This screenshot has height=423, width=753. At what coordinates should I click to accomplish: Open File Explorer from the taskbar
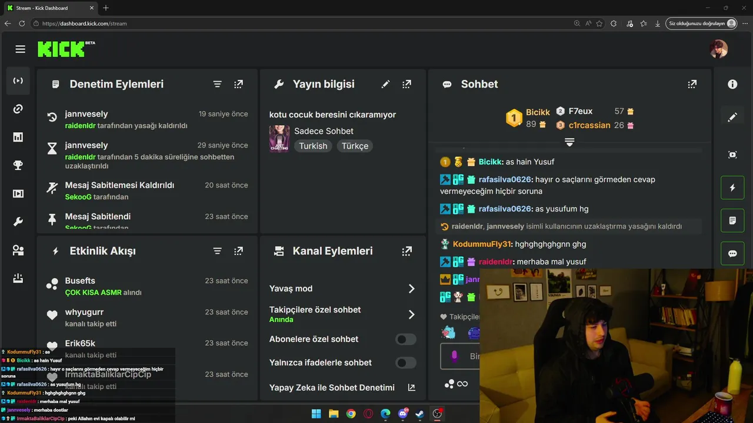[334, 414]
